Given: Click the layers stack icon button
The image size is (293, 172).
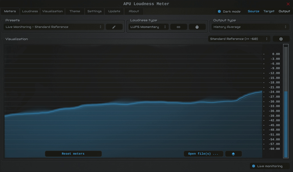Looking at the screenshot, I should (233, 154).
